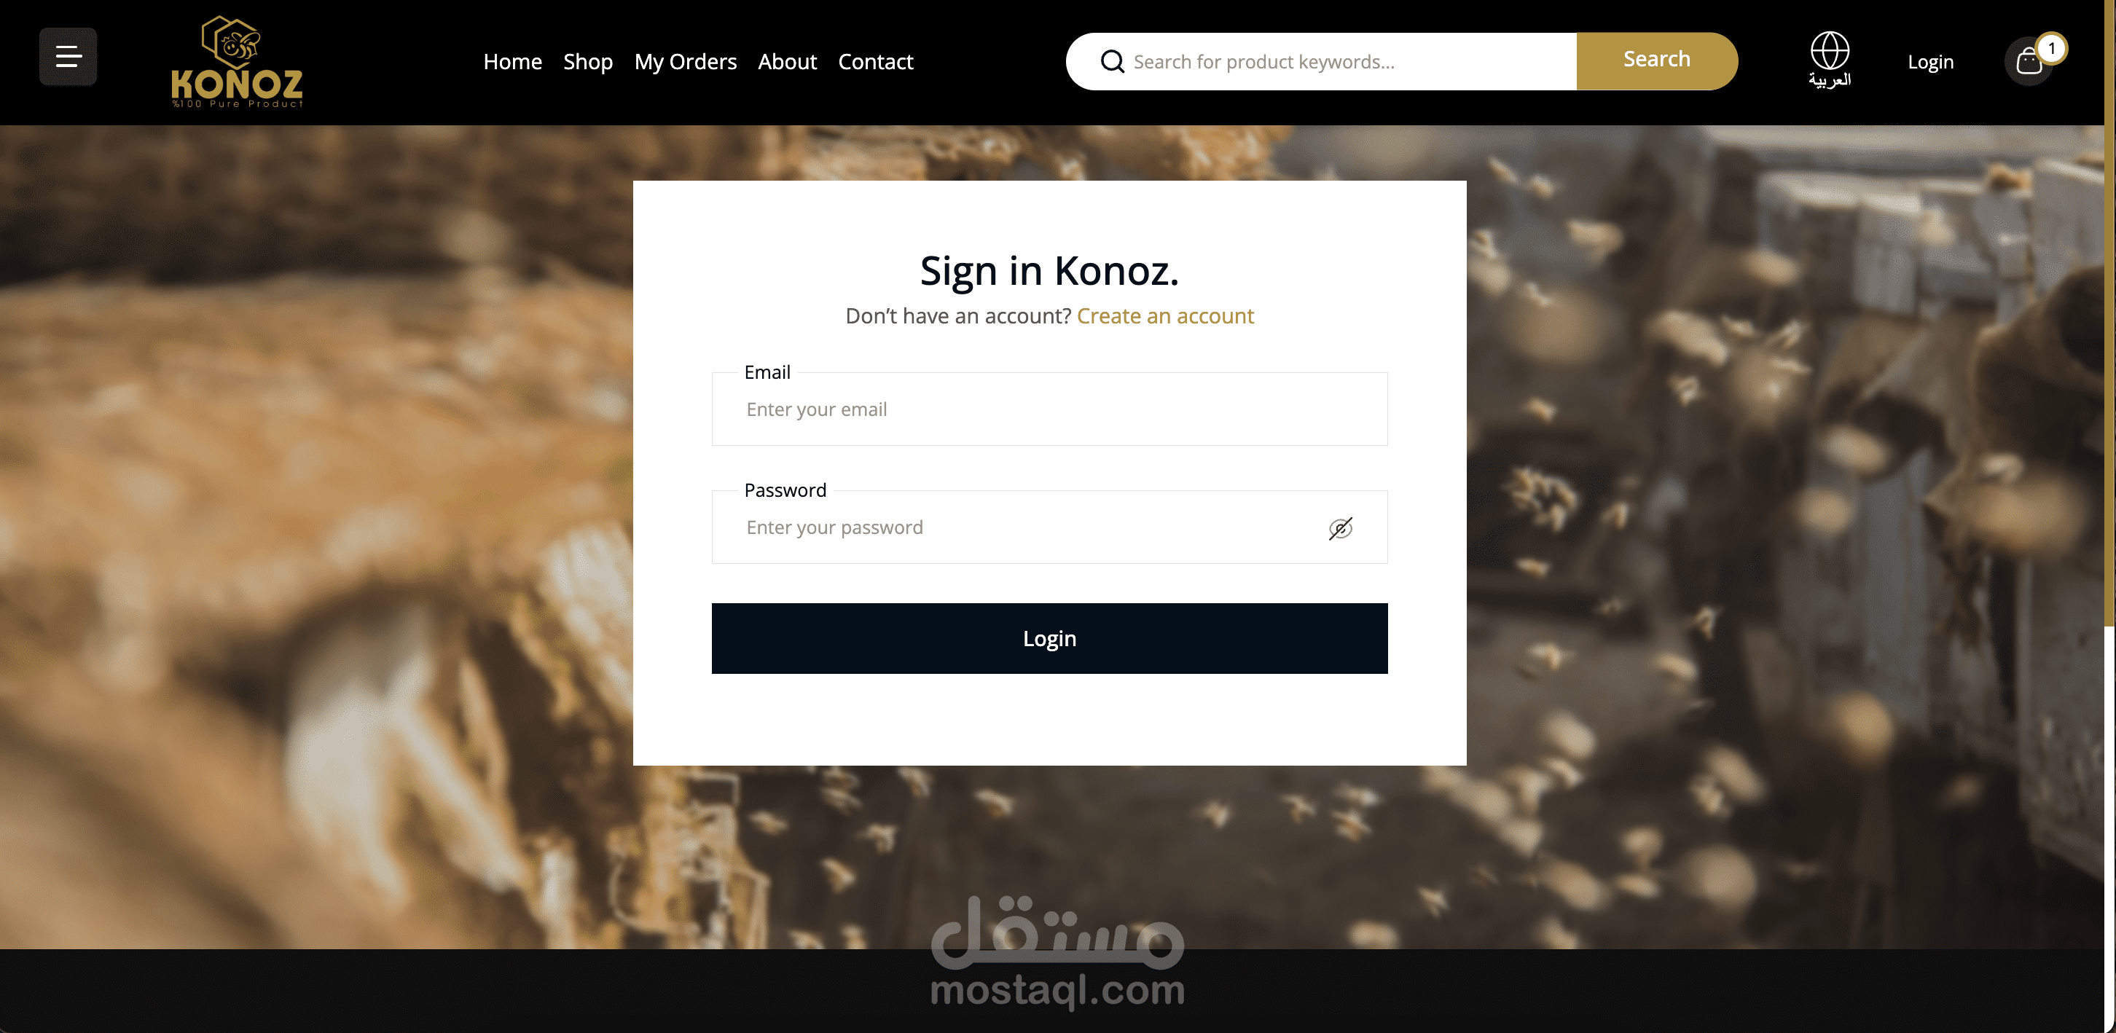This screenshot has height=1033, width=2116.
Task: Open the shopping bag cart icon
Action: pos(2028,62)
